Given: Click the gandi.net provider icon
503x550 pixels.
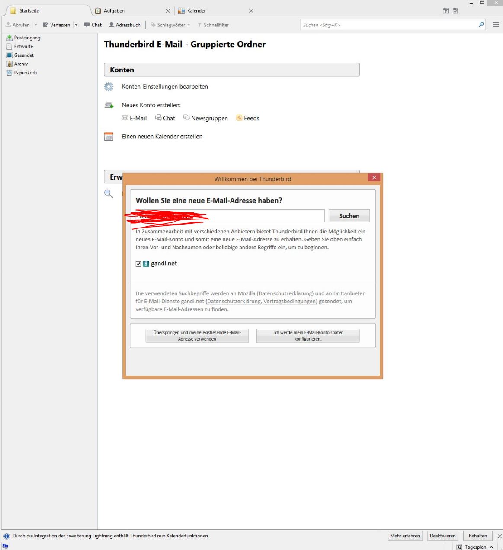Looking at the screenshot, I should [146, 264].
